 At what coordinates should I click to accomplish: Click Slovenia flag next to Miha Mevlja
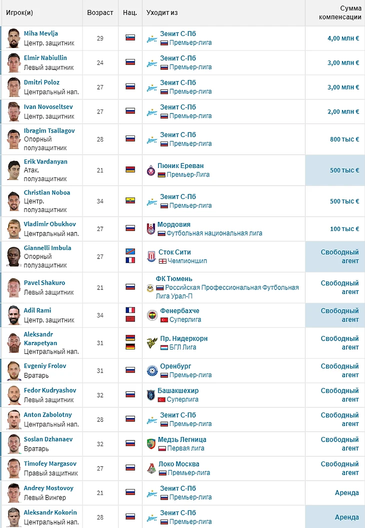tap(130, 38)
